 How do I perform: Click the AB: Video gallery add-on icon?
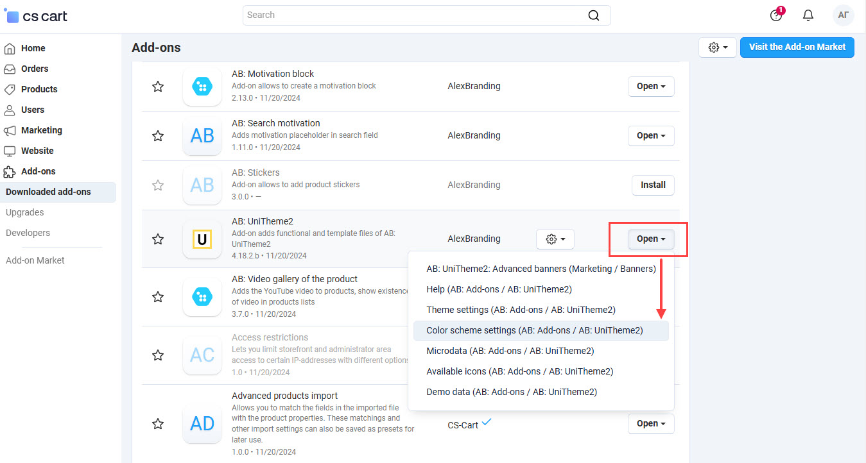click(202, 297)
